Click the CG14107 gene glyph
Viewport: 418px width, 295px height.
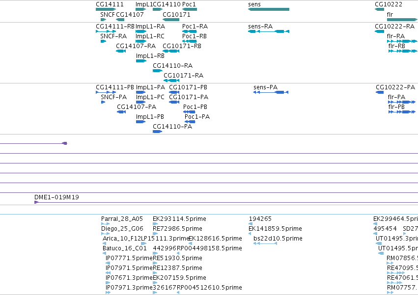[120, 20]
